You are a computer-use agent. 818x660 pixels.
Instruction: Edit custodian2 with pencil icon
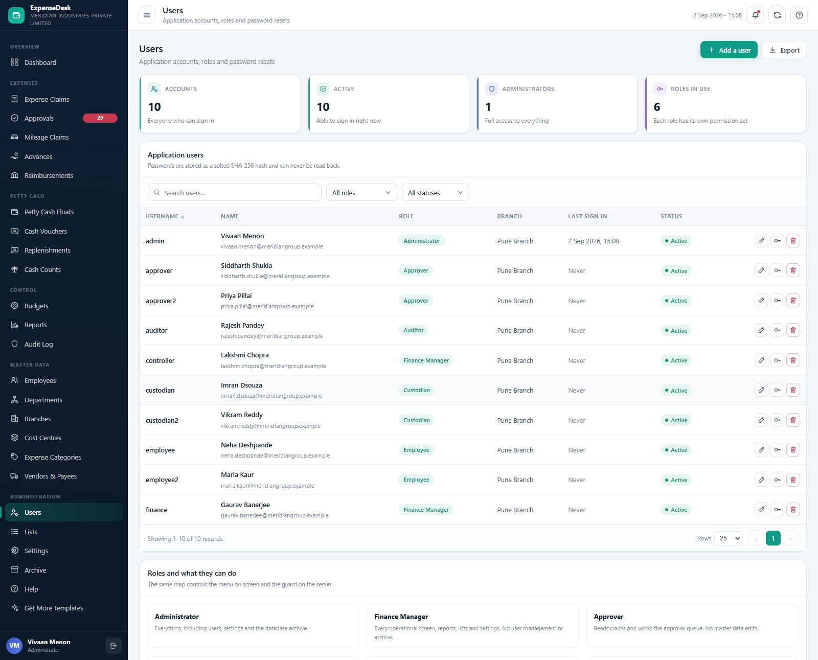click(761, 420)
